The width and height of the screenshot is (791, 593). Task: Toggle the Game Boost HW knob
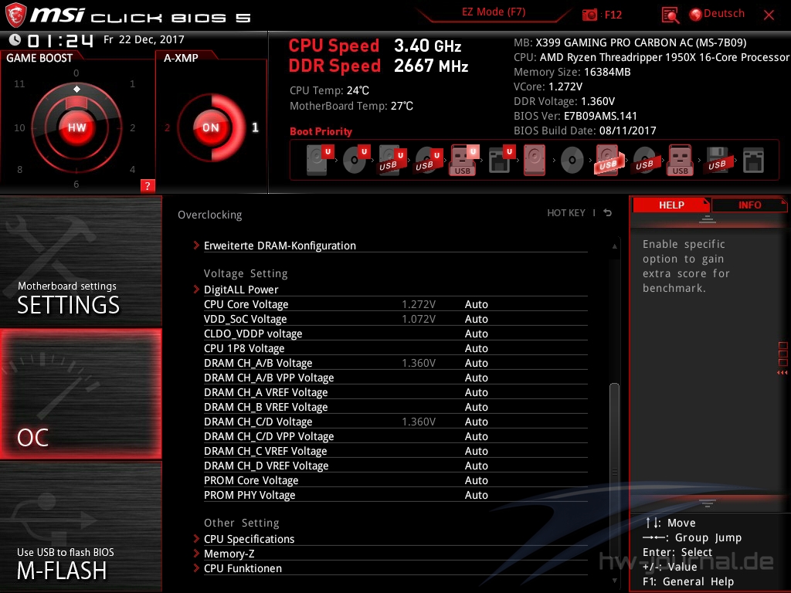76,127
